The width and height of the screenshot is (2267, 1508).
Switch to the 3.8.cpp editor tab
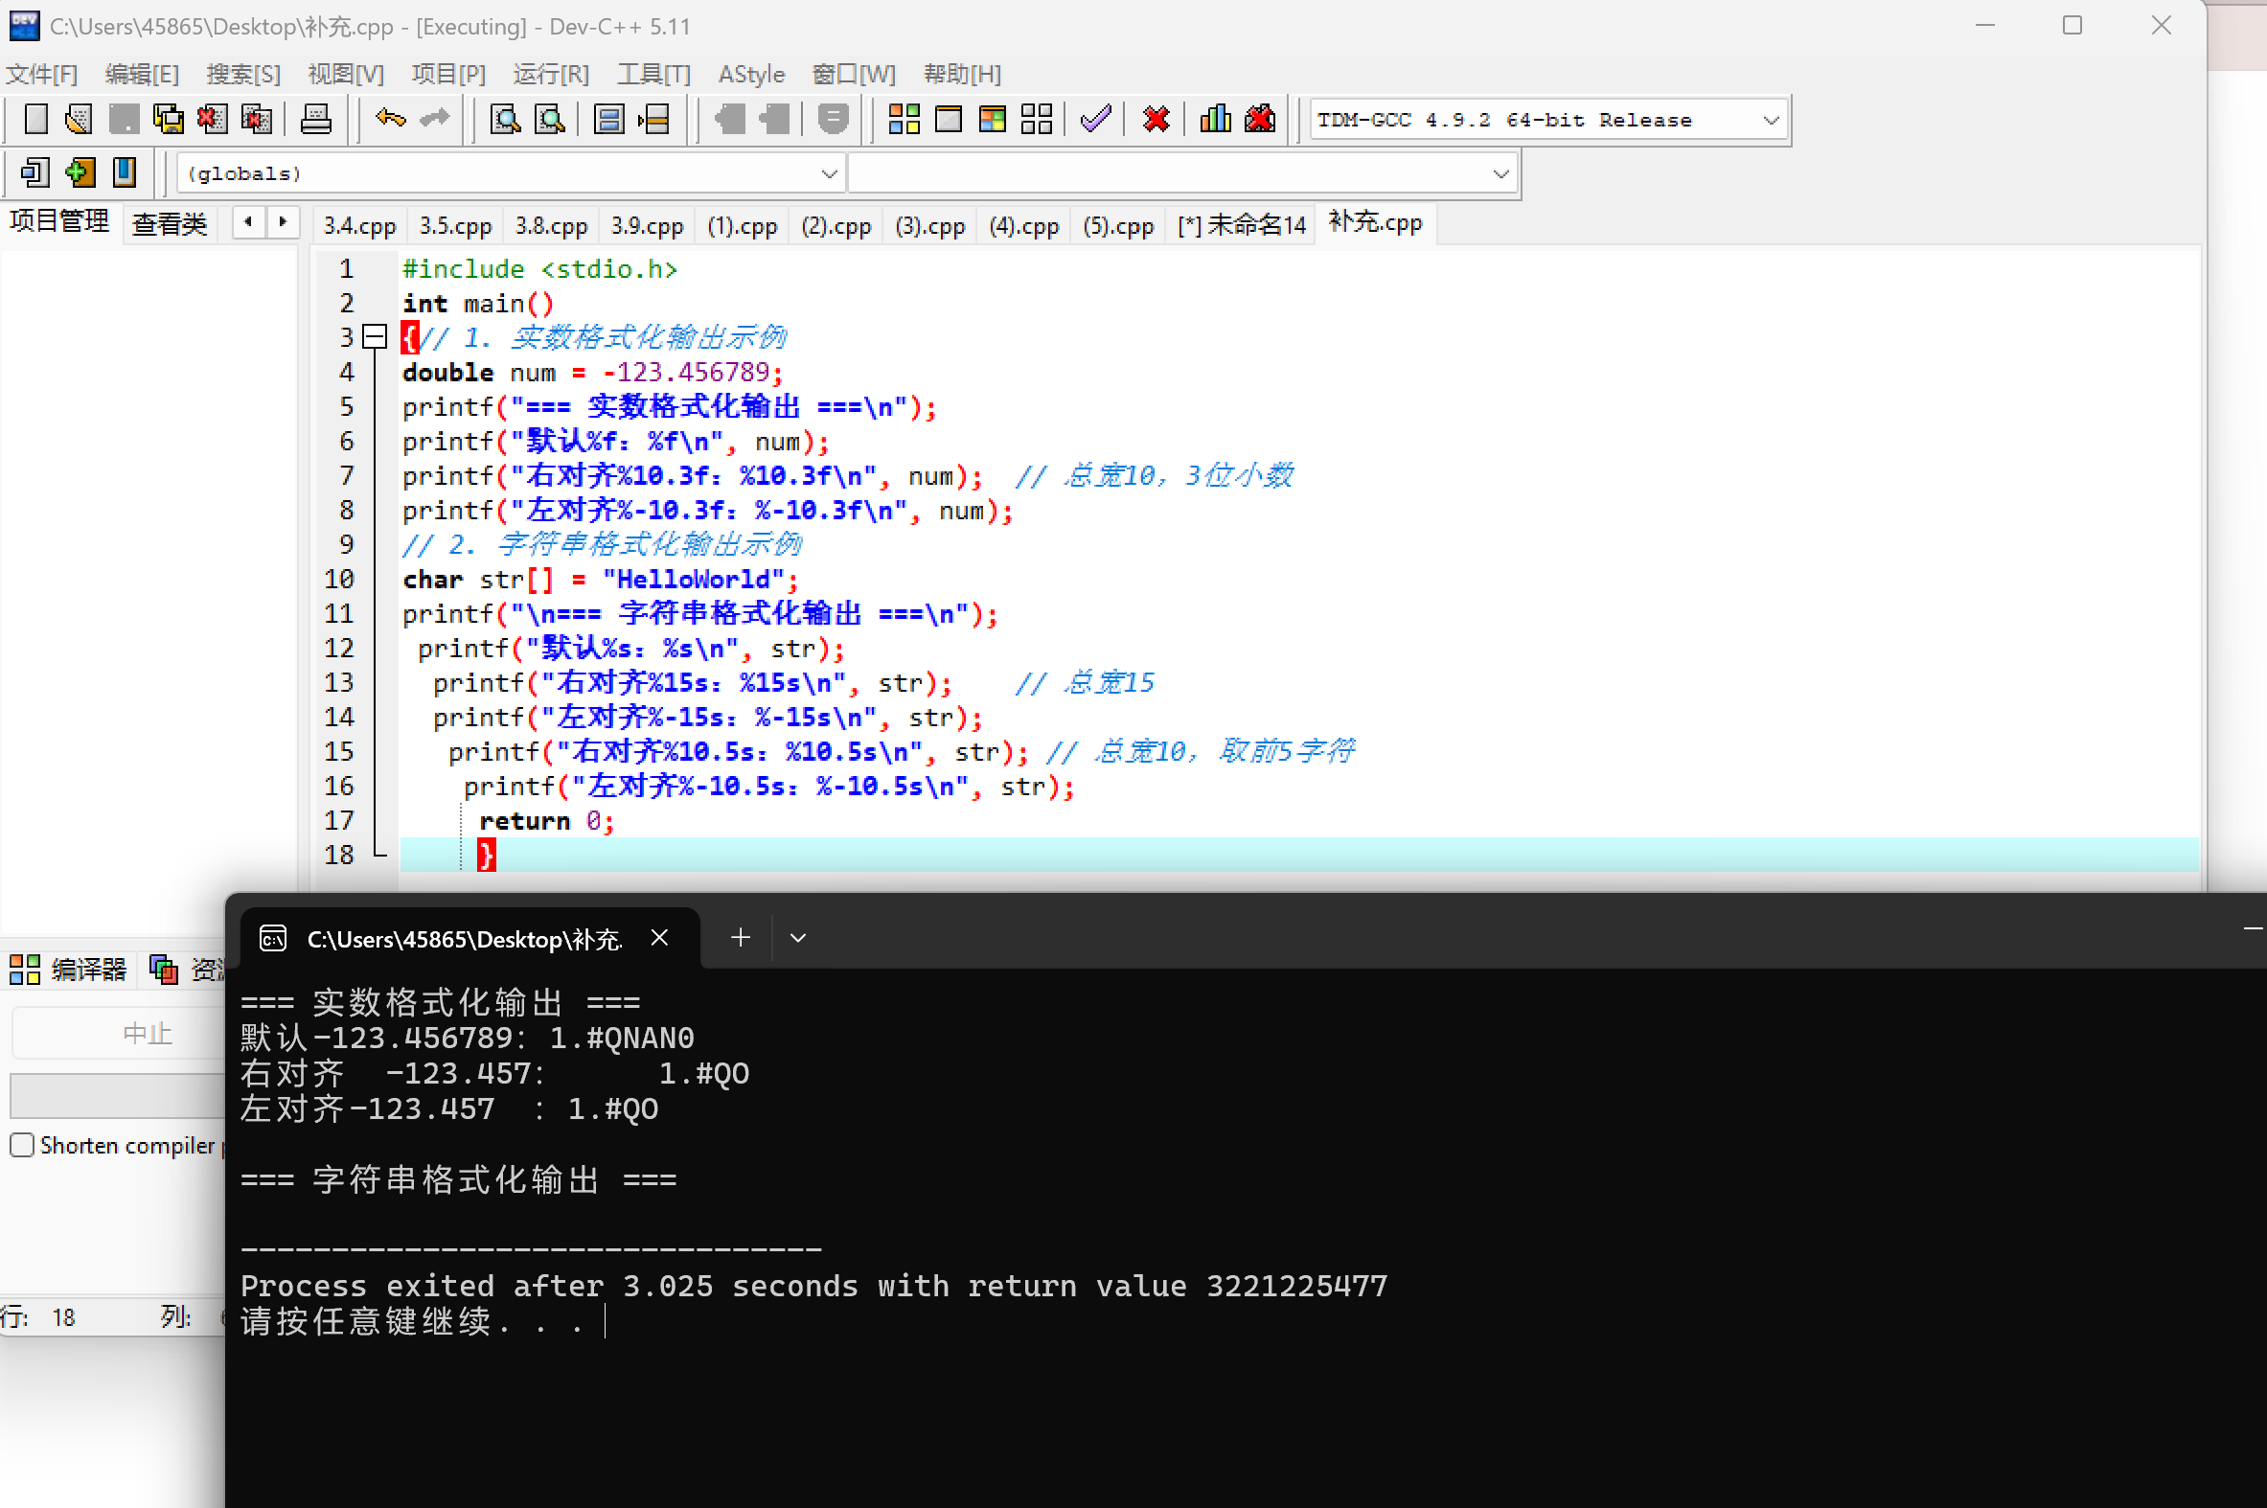coord(551,226)
